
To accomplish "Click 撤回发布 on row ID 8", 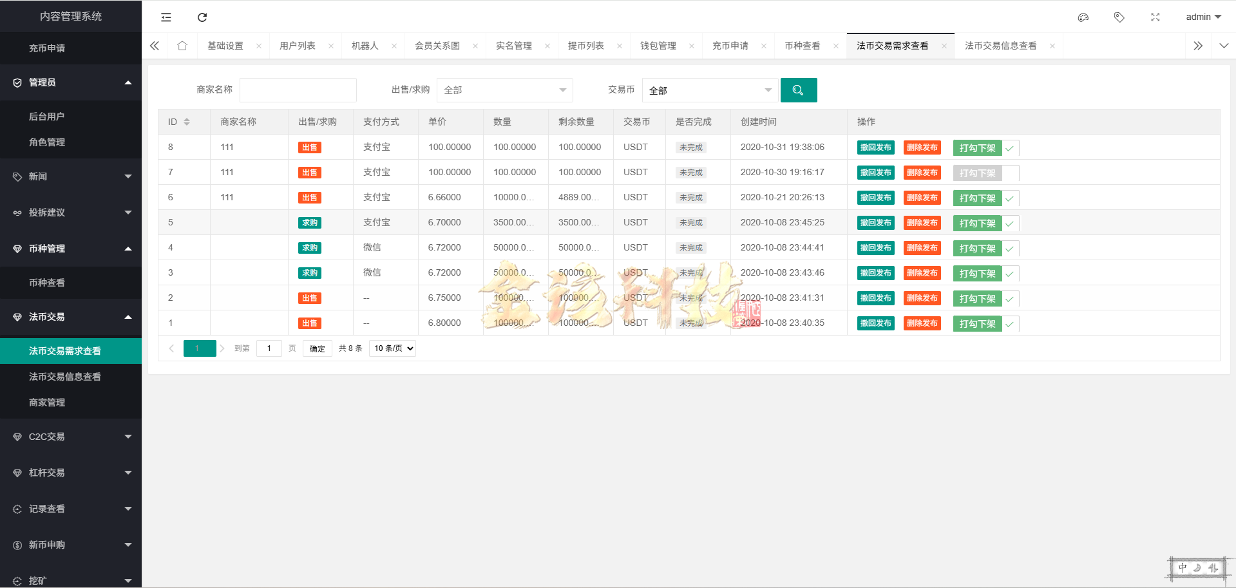I will pyautogui.click(x=875, y=147).
